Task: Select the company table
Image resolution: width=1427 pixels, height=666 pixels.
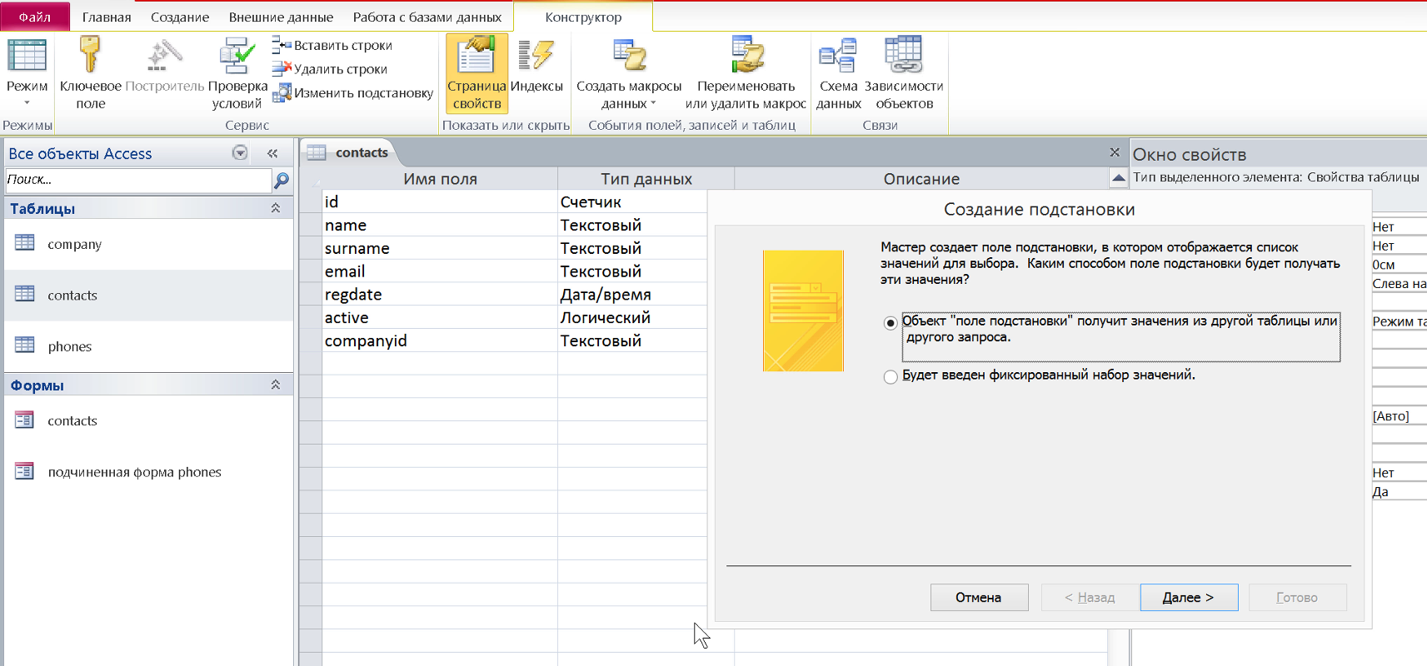Action: coord(148,244)
